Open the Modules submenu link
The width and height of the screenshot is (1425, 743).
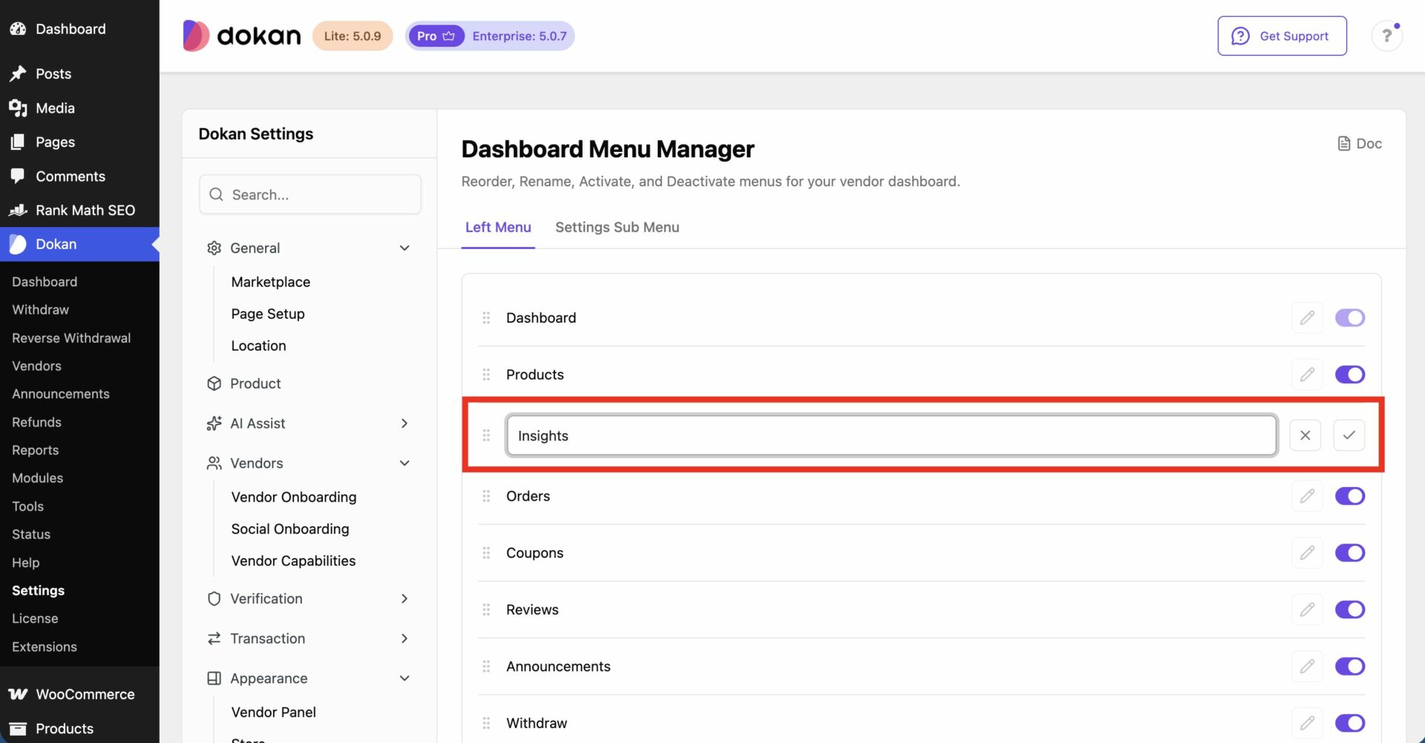(x=37, y=478)
